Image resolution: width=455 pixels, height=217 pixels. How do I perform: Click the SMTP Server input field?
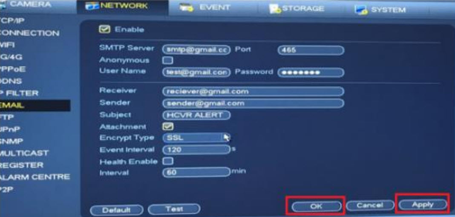tap(196, 50)
